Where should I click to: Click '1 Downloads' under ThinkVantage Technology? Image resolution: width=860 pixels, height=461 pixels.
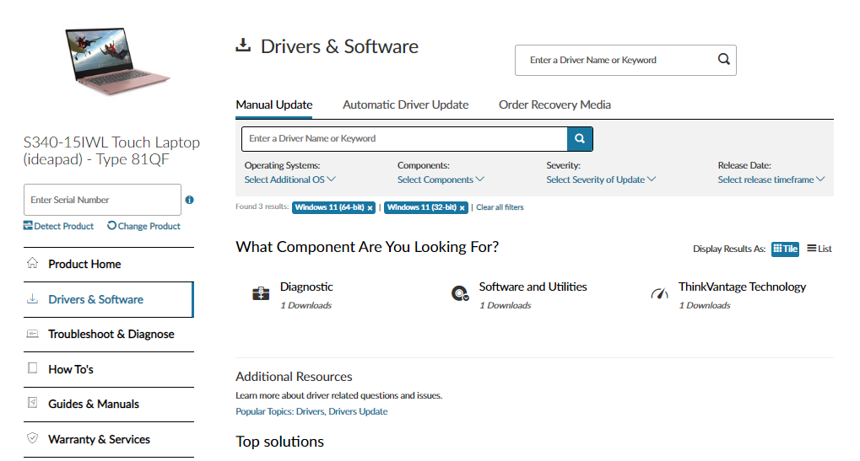704,306
